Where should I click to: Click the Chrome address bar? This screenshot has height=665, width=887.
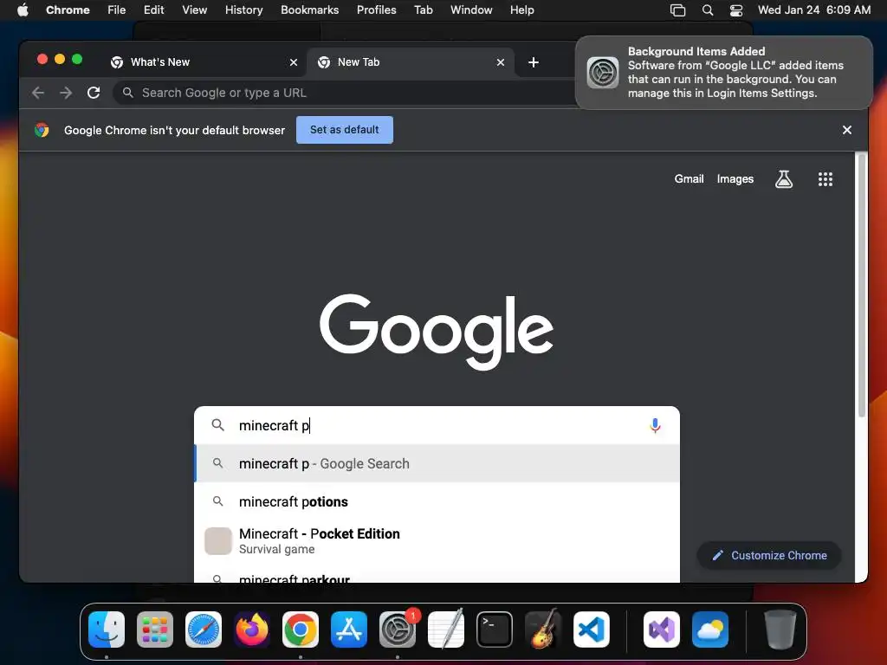coord(345,93)
